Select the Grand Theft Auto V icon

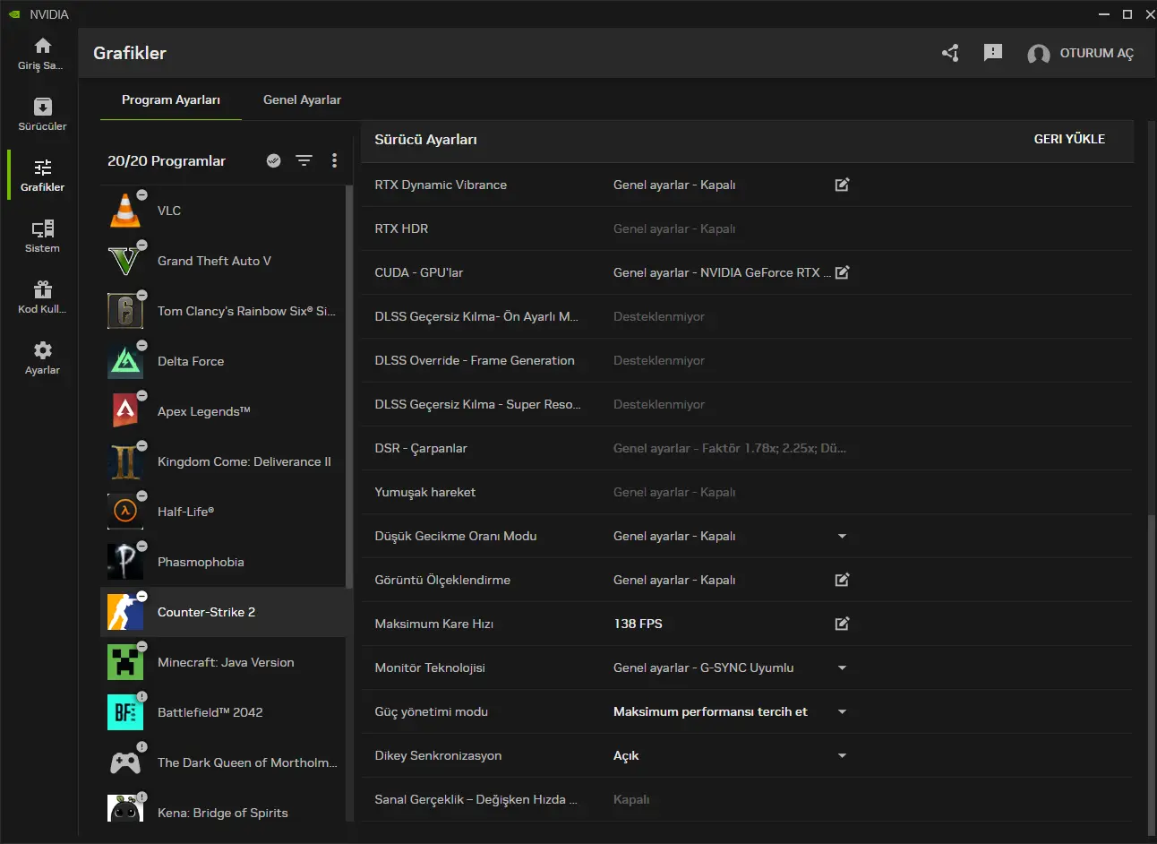pyautogui.click(x=125, y=261)
